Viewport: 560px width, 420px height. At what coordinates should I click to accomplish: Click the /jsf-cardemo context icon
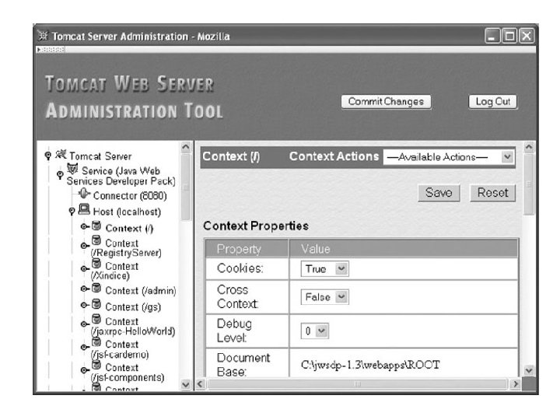click(96, 341)
